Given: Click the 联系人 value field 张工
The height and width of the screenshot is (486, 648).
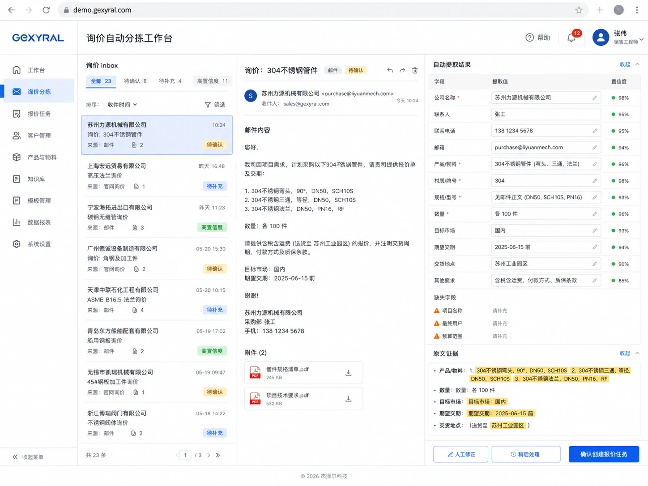Looking at the screenshot, I should [546, 114].
